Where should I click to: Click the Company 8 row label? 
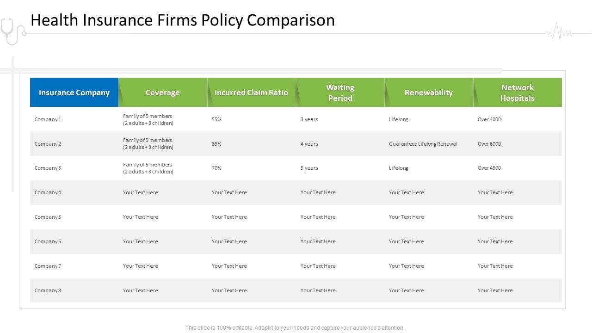[48, 290]
